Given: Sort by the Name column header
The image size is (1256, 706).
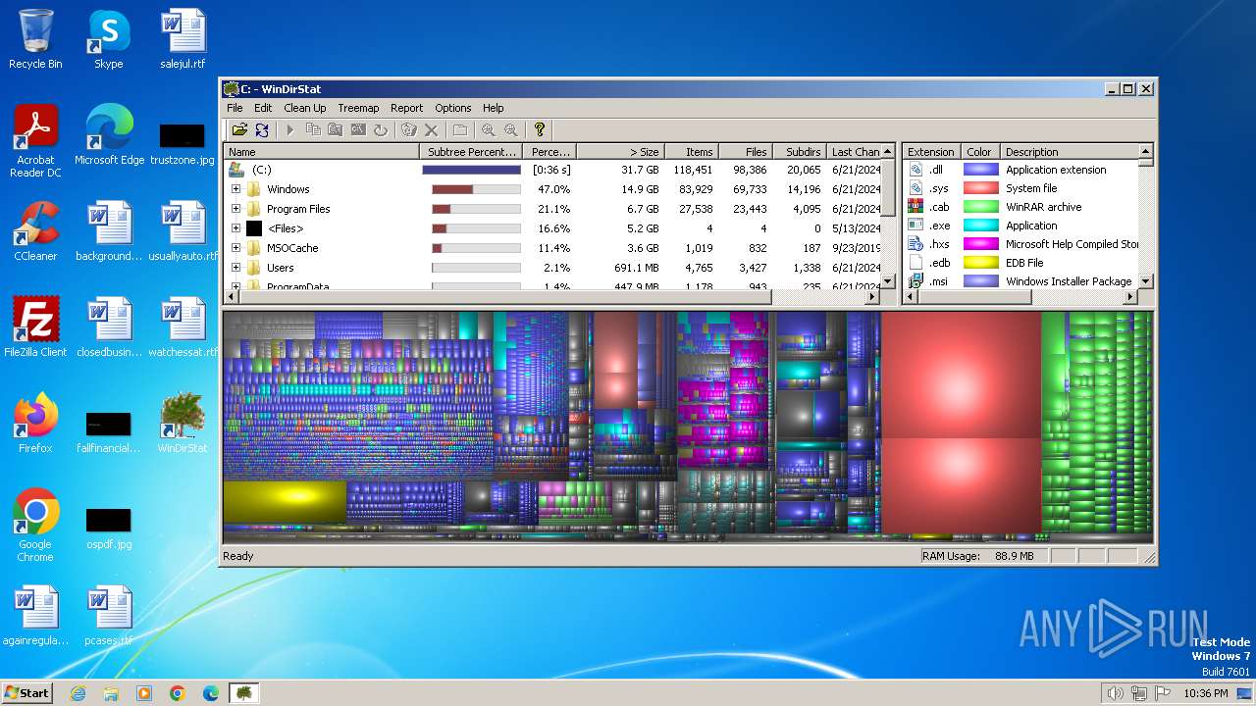Looking at the screenshot, I should [322, 152].
